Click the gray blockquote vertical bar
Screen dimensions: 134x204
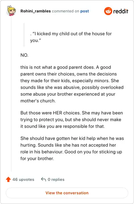(24, 35)
